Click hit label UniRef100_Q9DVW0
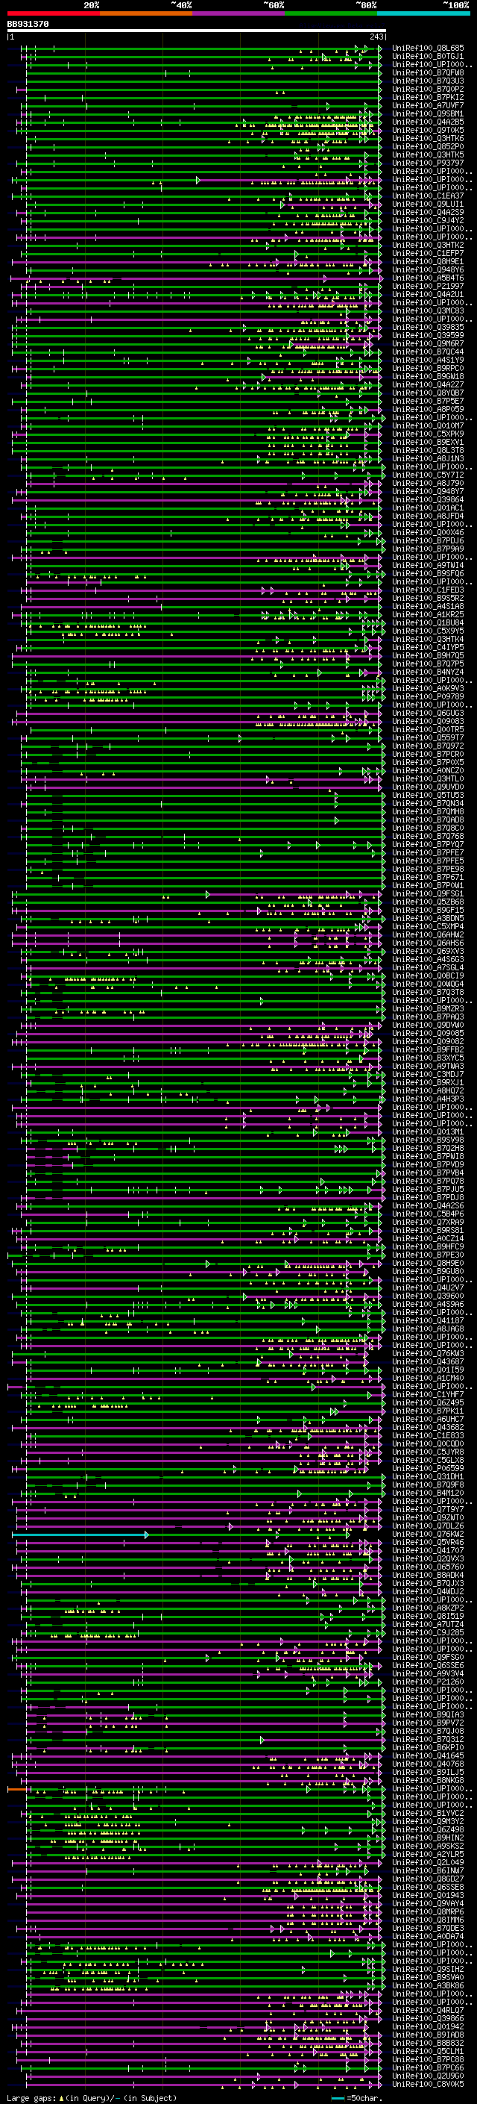Screen dimensions: 477x2104 [428, 1025]
